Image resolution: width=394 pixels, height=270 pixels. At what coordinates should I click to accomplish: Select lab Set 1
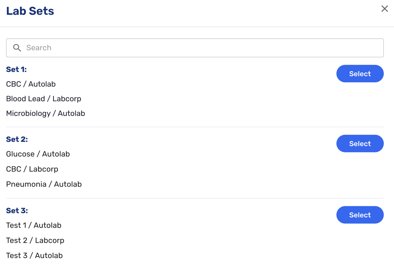tap(360, 74)
